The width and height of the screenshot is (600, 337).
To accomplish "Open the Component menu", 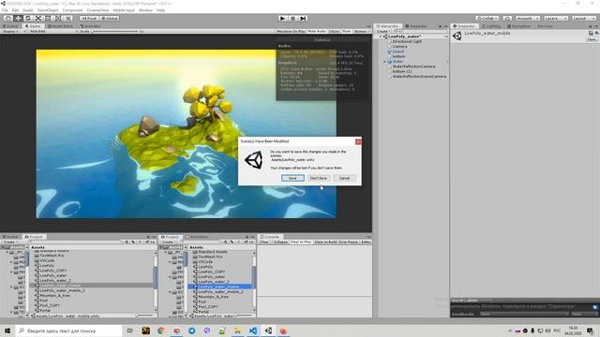I will [x=72, y=10].
